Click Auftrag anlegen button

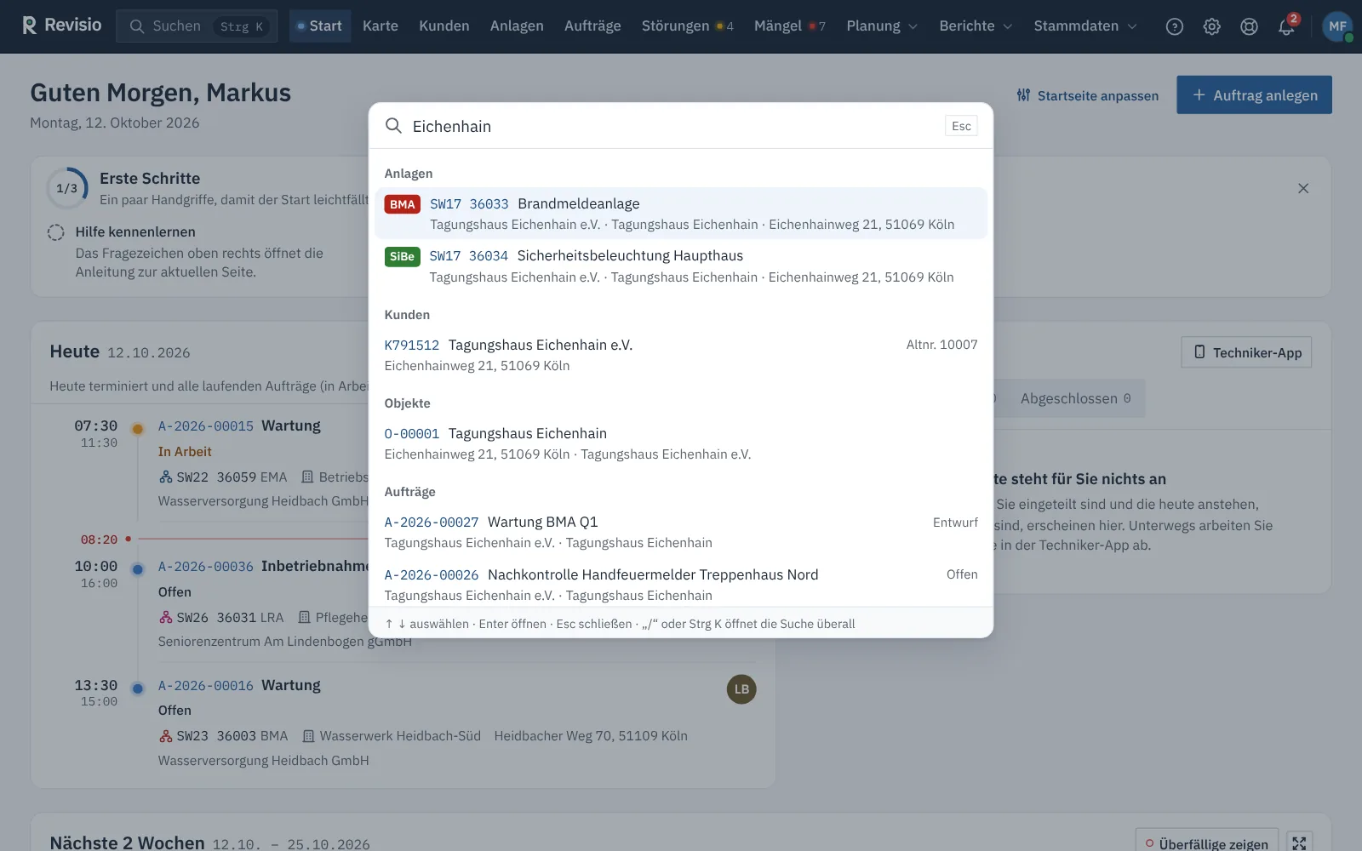1254,95
